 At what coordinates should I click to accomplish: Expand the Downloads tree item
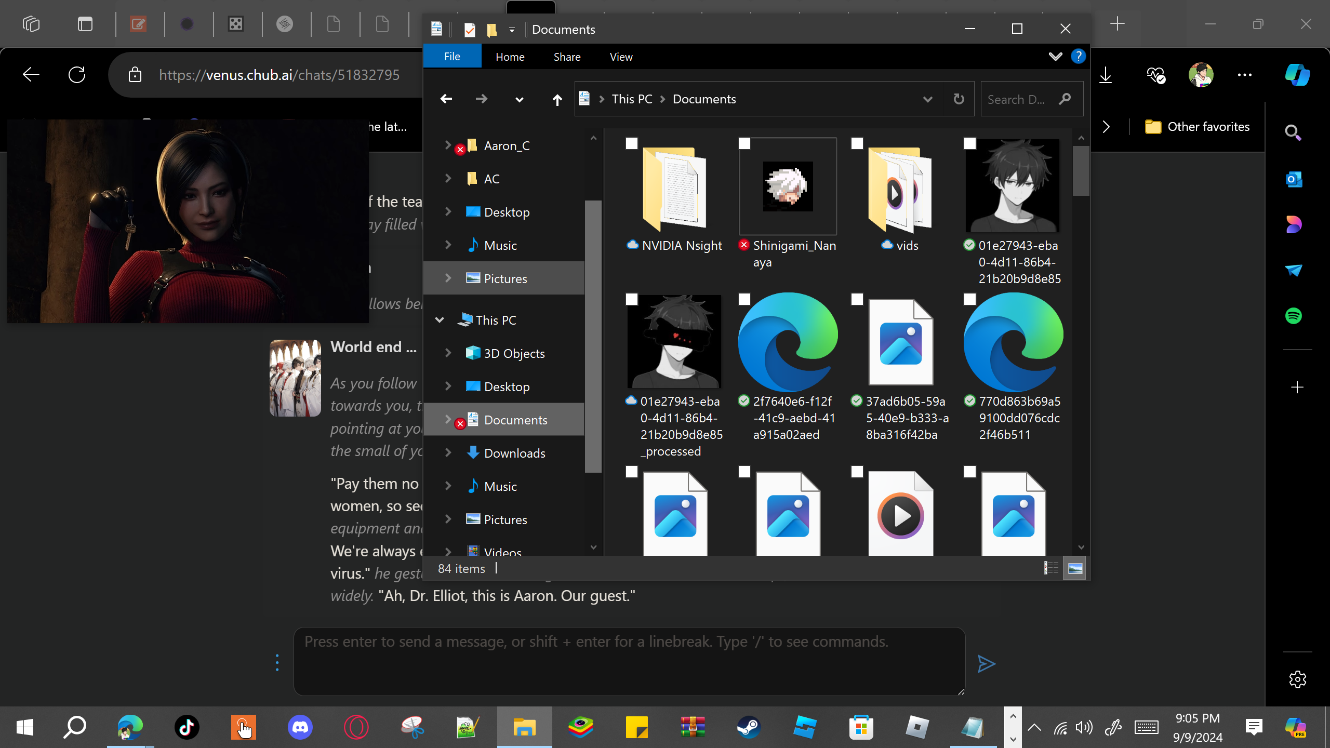point(448,453)
